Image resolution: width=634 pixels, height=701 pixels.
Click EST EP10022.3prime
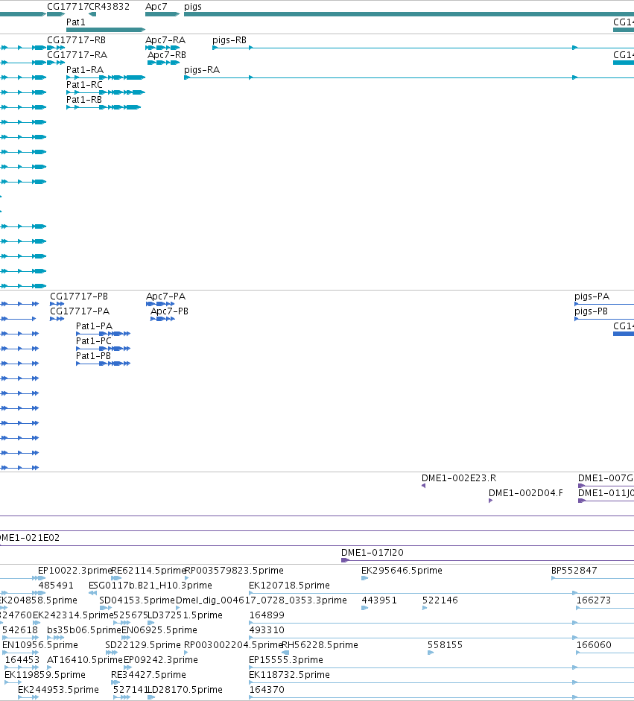(75, 571)
